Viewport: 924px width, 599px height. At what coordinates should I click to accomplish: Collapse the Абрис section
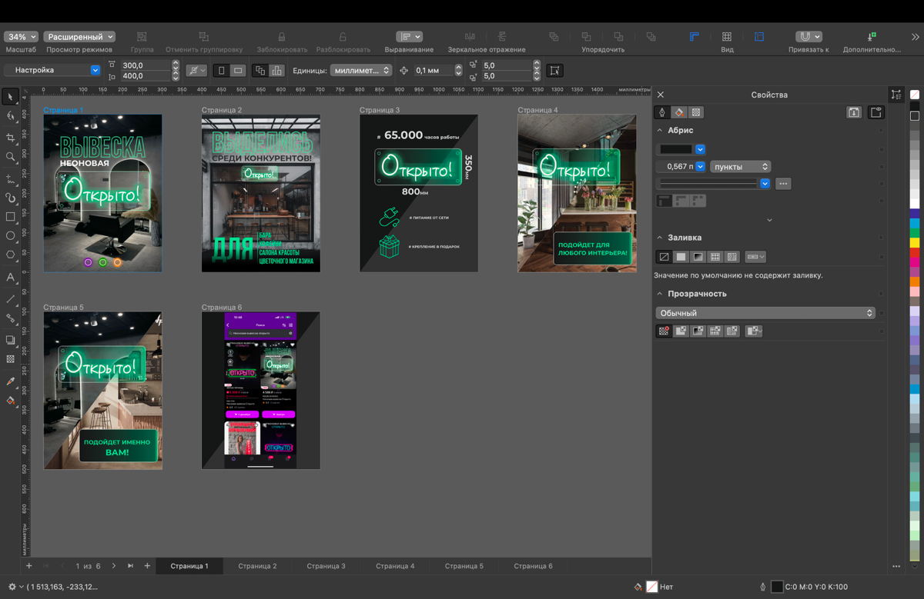pyautogui.click(x=660, y=131)
